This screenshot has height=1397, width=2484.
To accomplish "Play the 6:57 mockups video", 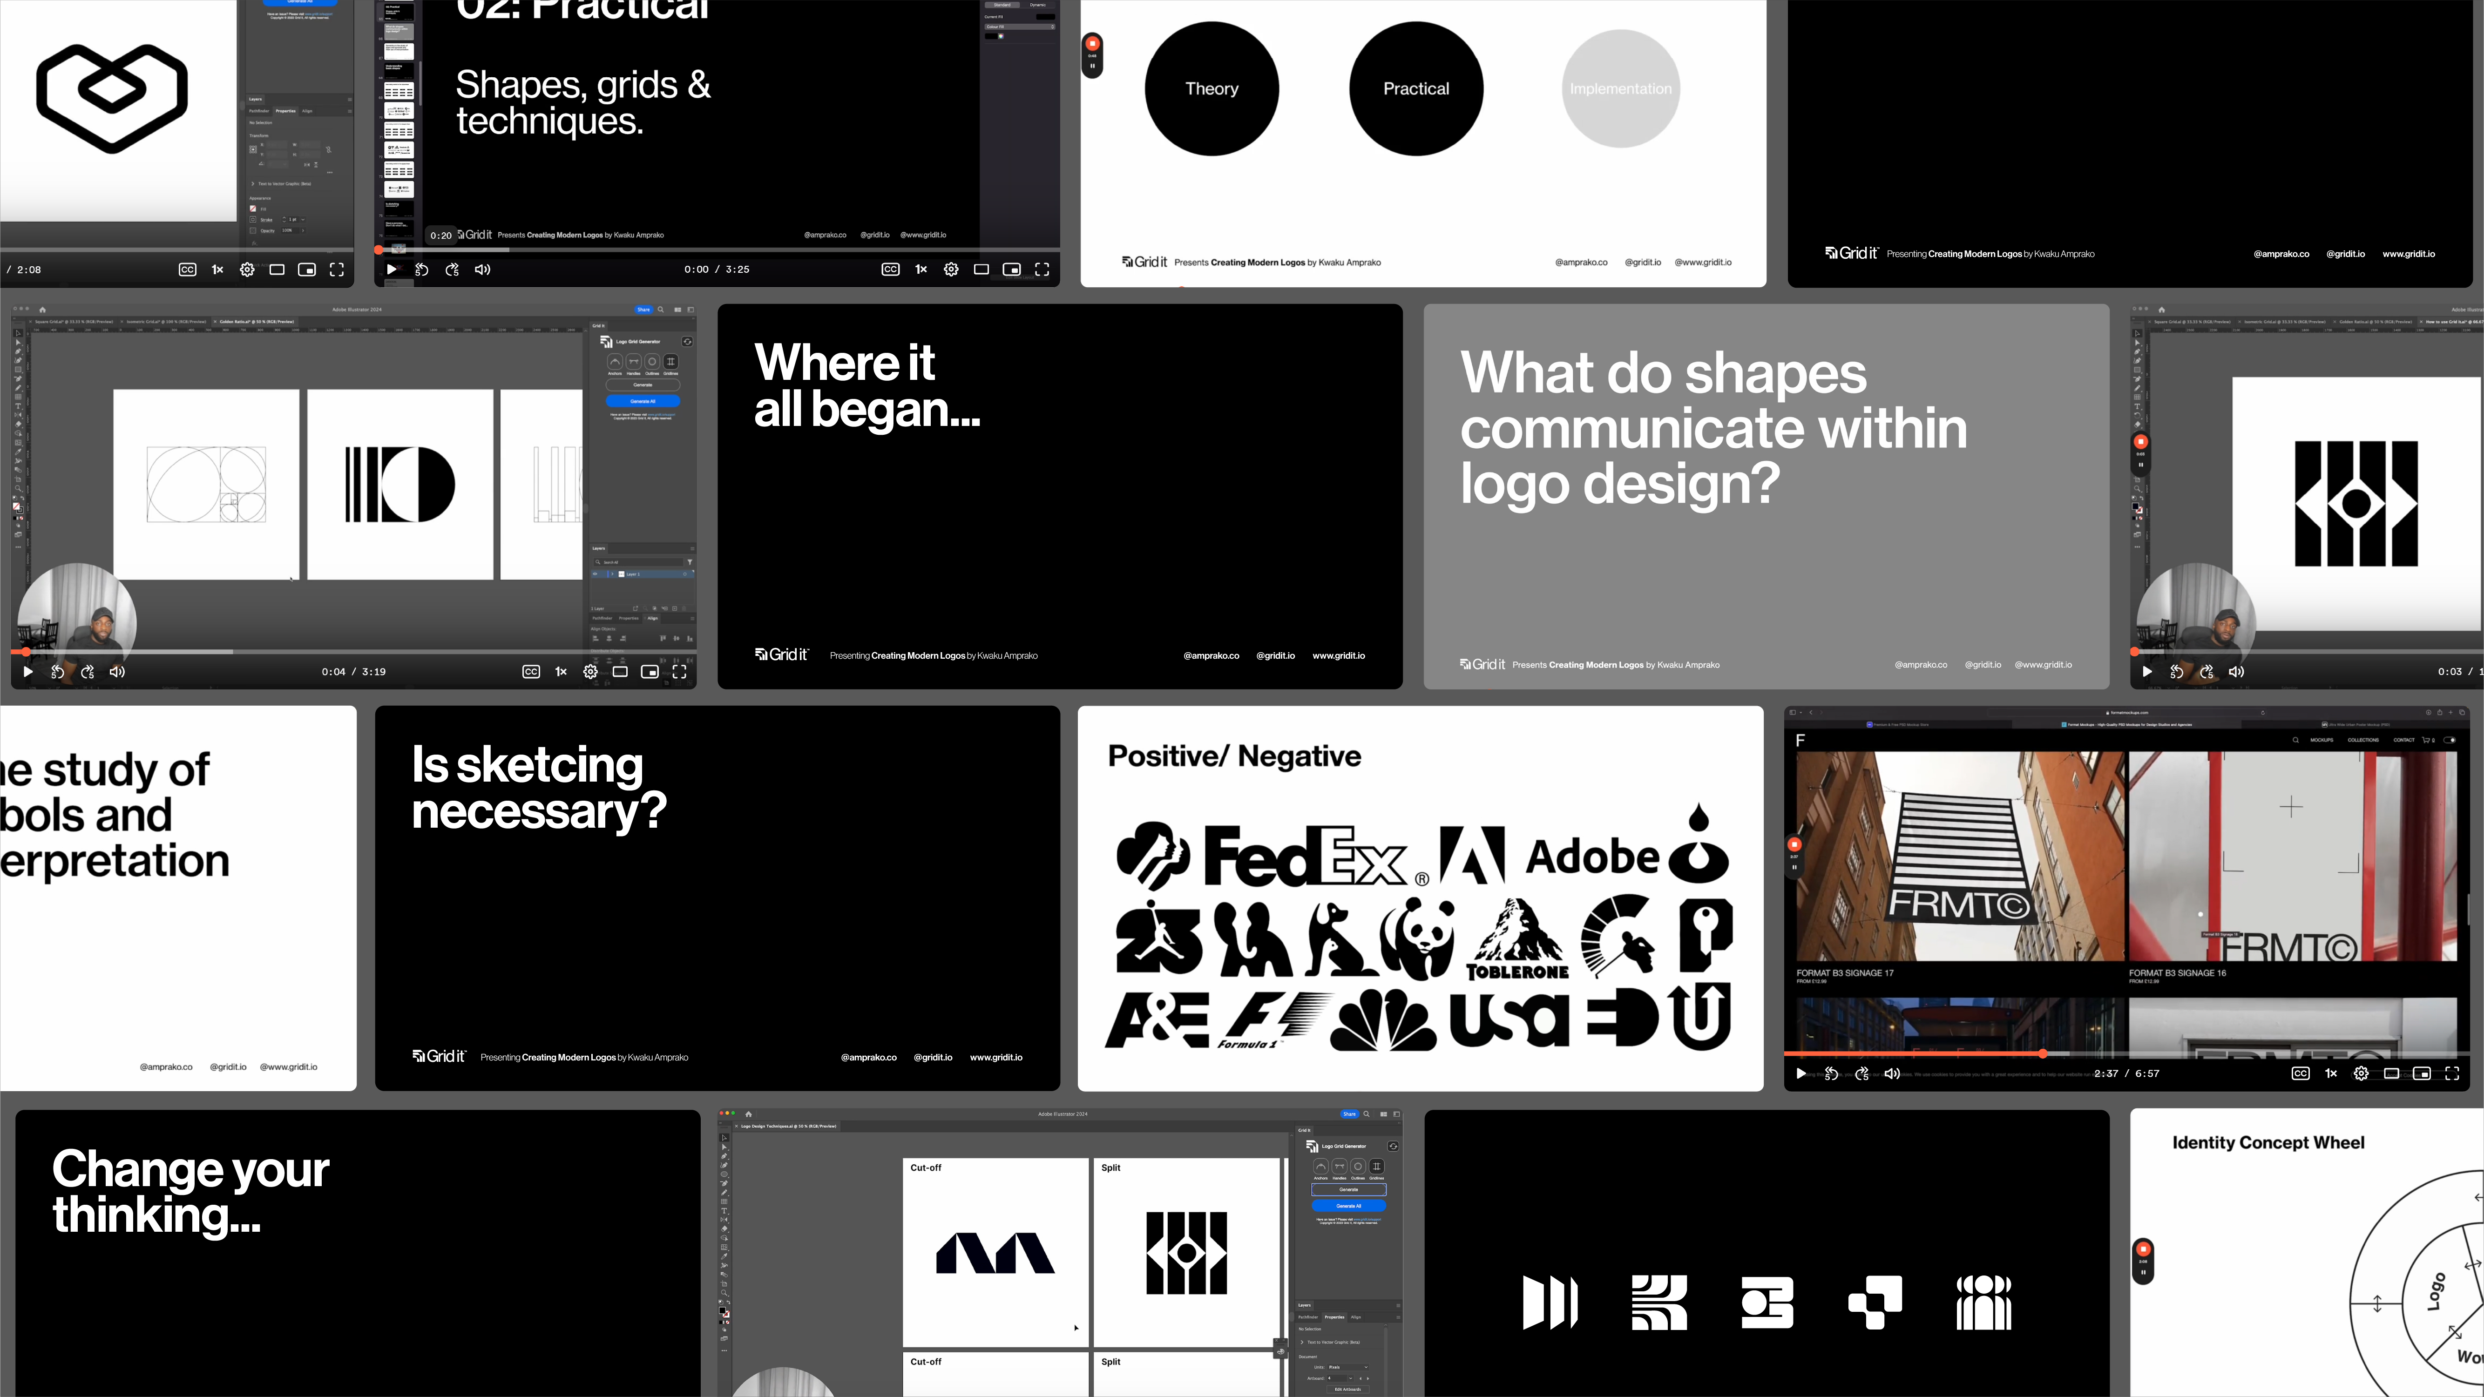I will (1800, 1073).
